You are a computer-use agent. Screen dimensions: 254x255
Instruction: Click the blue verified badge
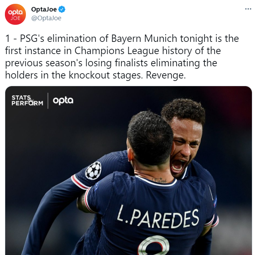pyautogui.click(x=62, y=9)
